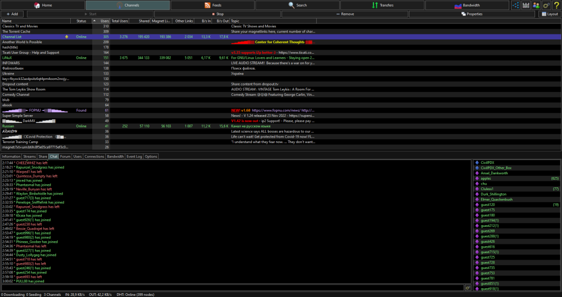The width and height of the screenshot is (562, 297).
Task: Switch to the Event Log tab
Action: point(134,156)
